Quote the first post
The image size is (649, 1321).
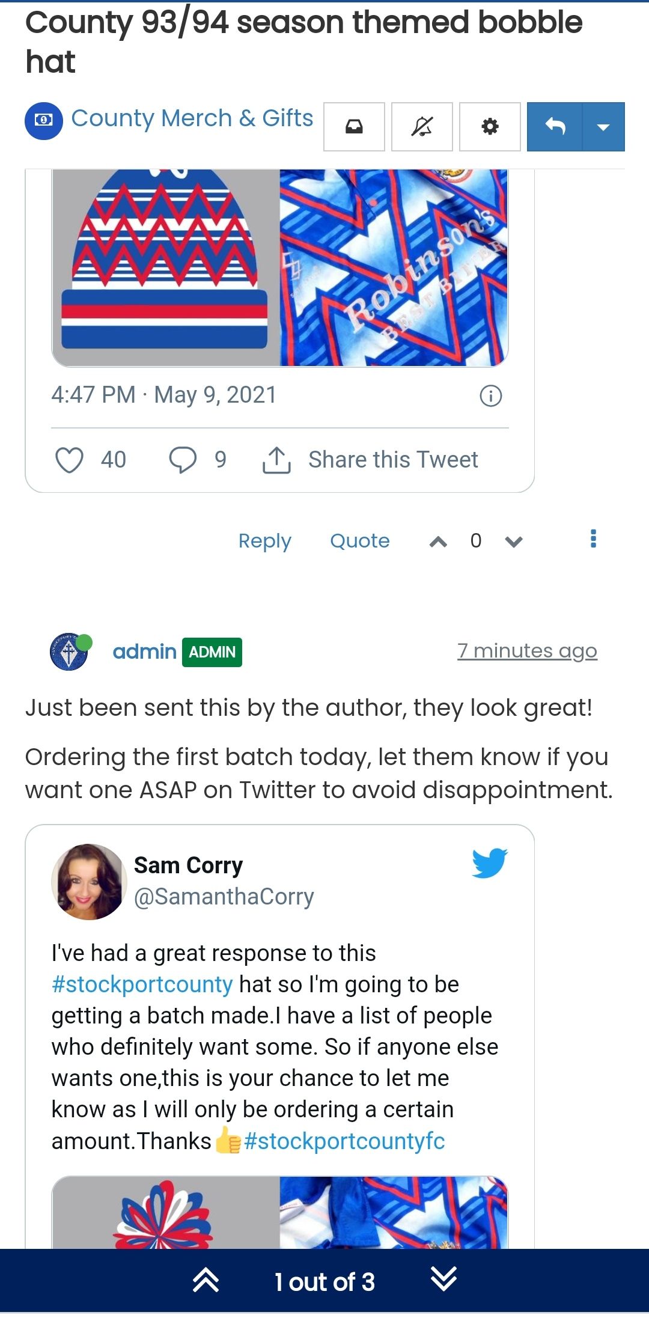coord(359,541)
